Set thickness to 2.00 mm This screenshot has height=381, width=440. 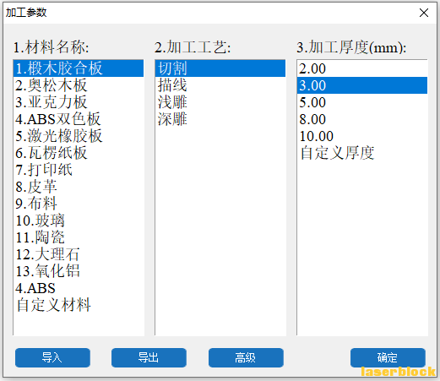click(362, 68)
